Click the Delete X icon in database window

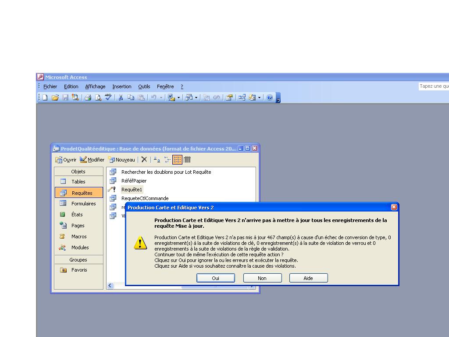(144, 160)
